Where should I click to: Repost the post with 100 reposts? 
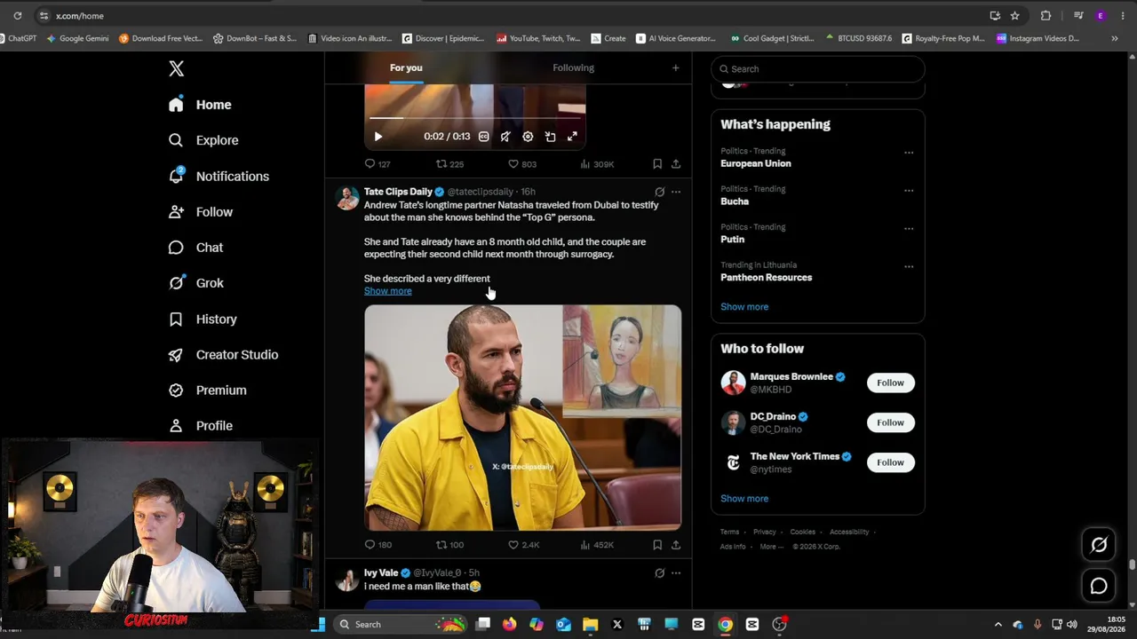coord(449,545)
